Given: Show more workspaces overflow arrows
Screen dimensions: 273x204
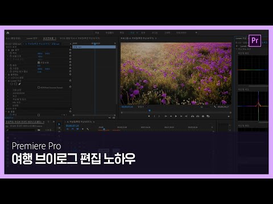Looking at the screenshot, I should click(x=196, y=33).
